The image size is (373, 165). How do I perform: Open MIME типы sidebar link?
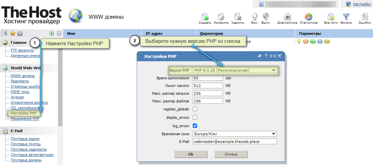[x=20, y=92]
